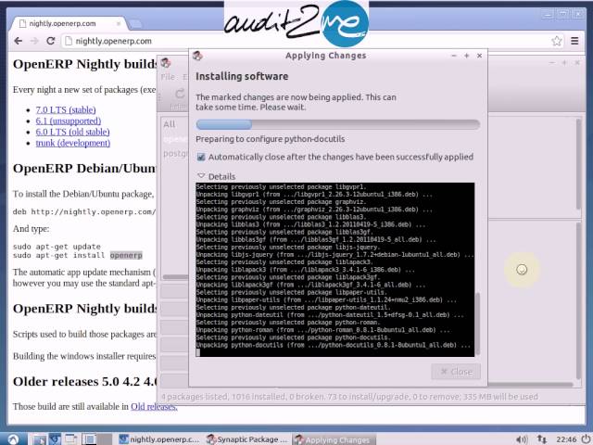
Task: Select Applying Changes taskbar entry
Action: coord(334,439)
